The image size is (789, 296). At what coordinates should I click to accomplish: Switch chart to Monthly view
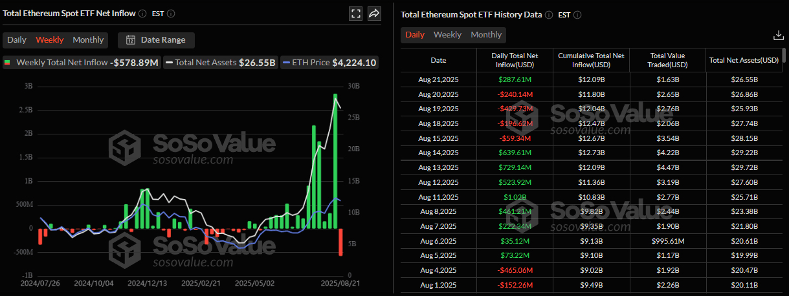click(x=88, y=40)
